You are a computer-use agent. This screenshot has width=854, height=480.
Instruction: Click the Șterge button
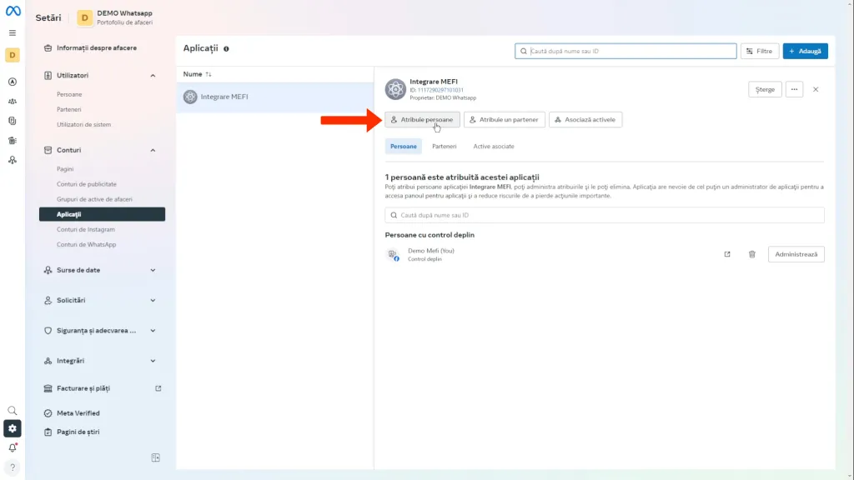click(x=765, y=89)
